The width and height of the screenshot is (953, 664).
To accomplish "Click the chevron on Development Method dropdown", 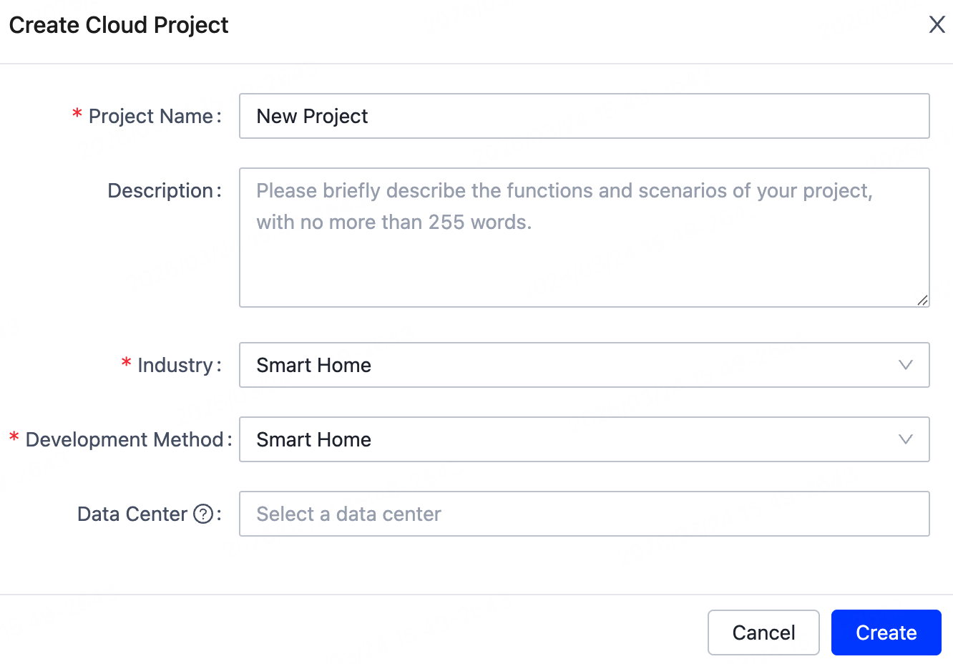I will 905,439.
